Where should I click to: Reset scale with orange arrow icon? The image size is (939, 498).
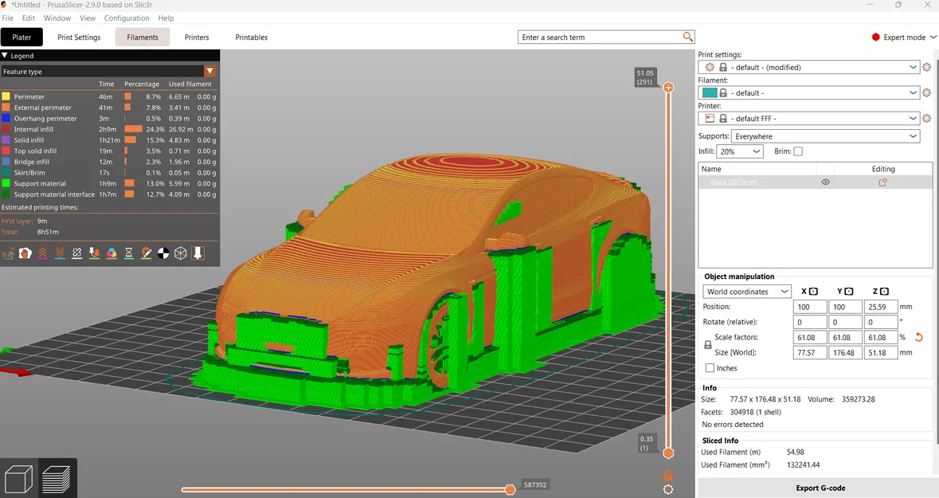click(x=918, y=337)
